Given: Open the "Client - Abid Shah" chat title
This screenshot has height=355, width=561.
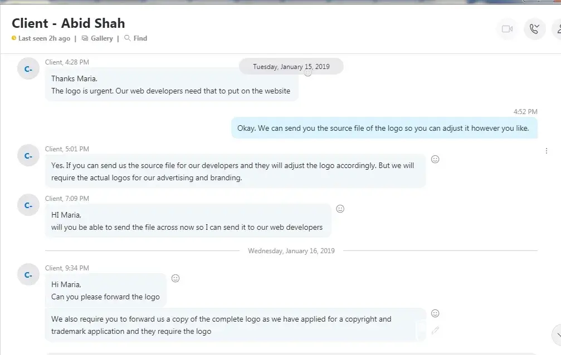Looking at the screenshot, I should [x=69, y=23].
